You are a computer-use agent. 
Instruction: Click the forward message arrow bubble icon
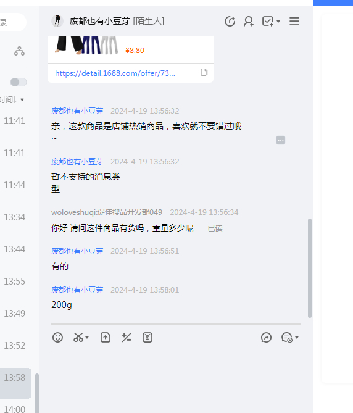pyautogui.click(x=266, y=338)
